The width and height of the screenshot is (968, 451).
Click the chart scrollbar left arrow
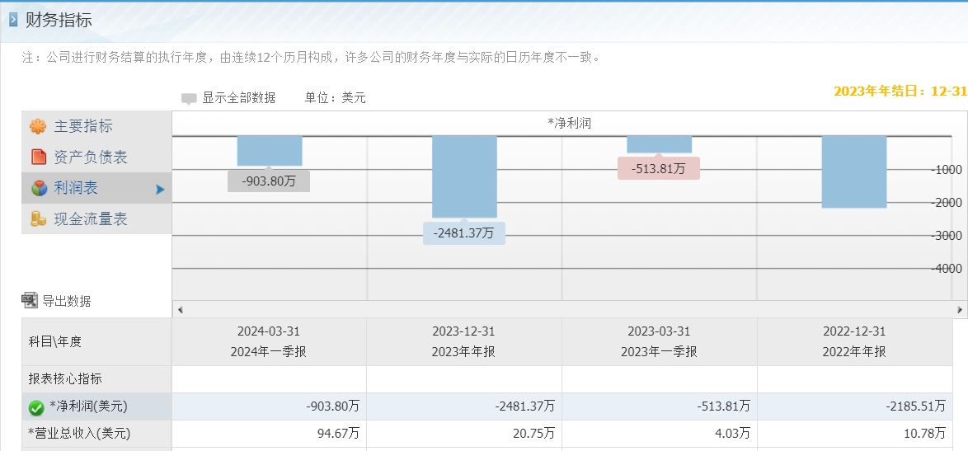click(180, 310)
